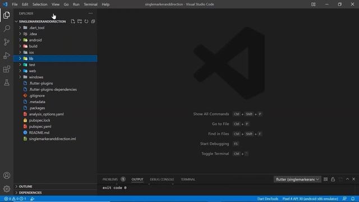Clear the output panel
Viewport: 359px width, 202px height.
[325, 180]
